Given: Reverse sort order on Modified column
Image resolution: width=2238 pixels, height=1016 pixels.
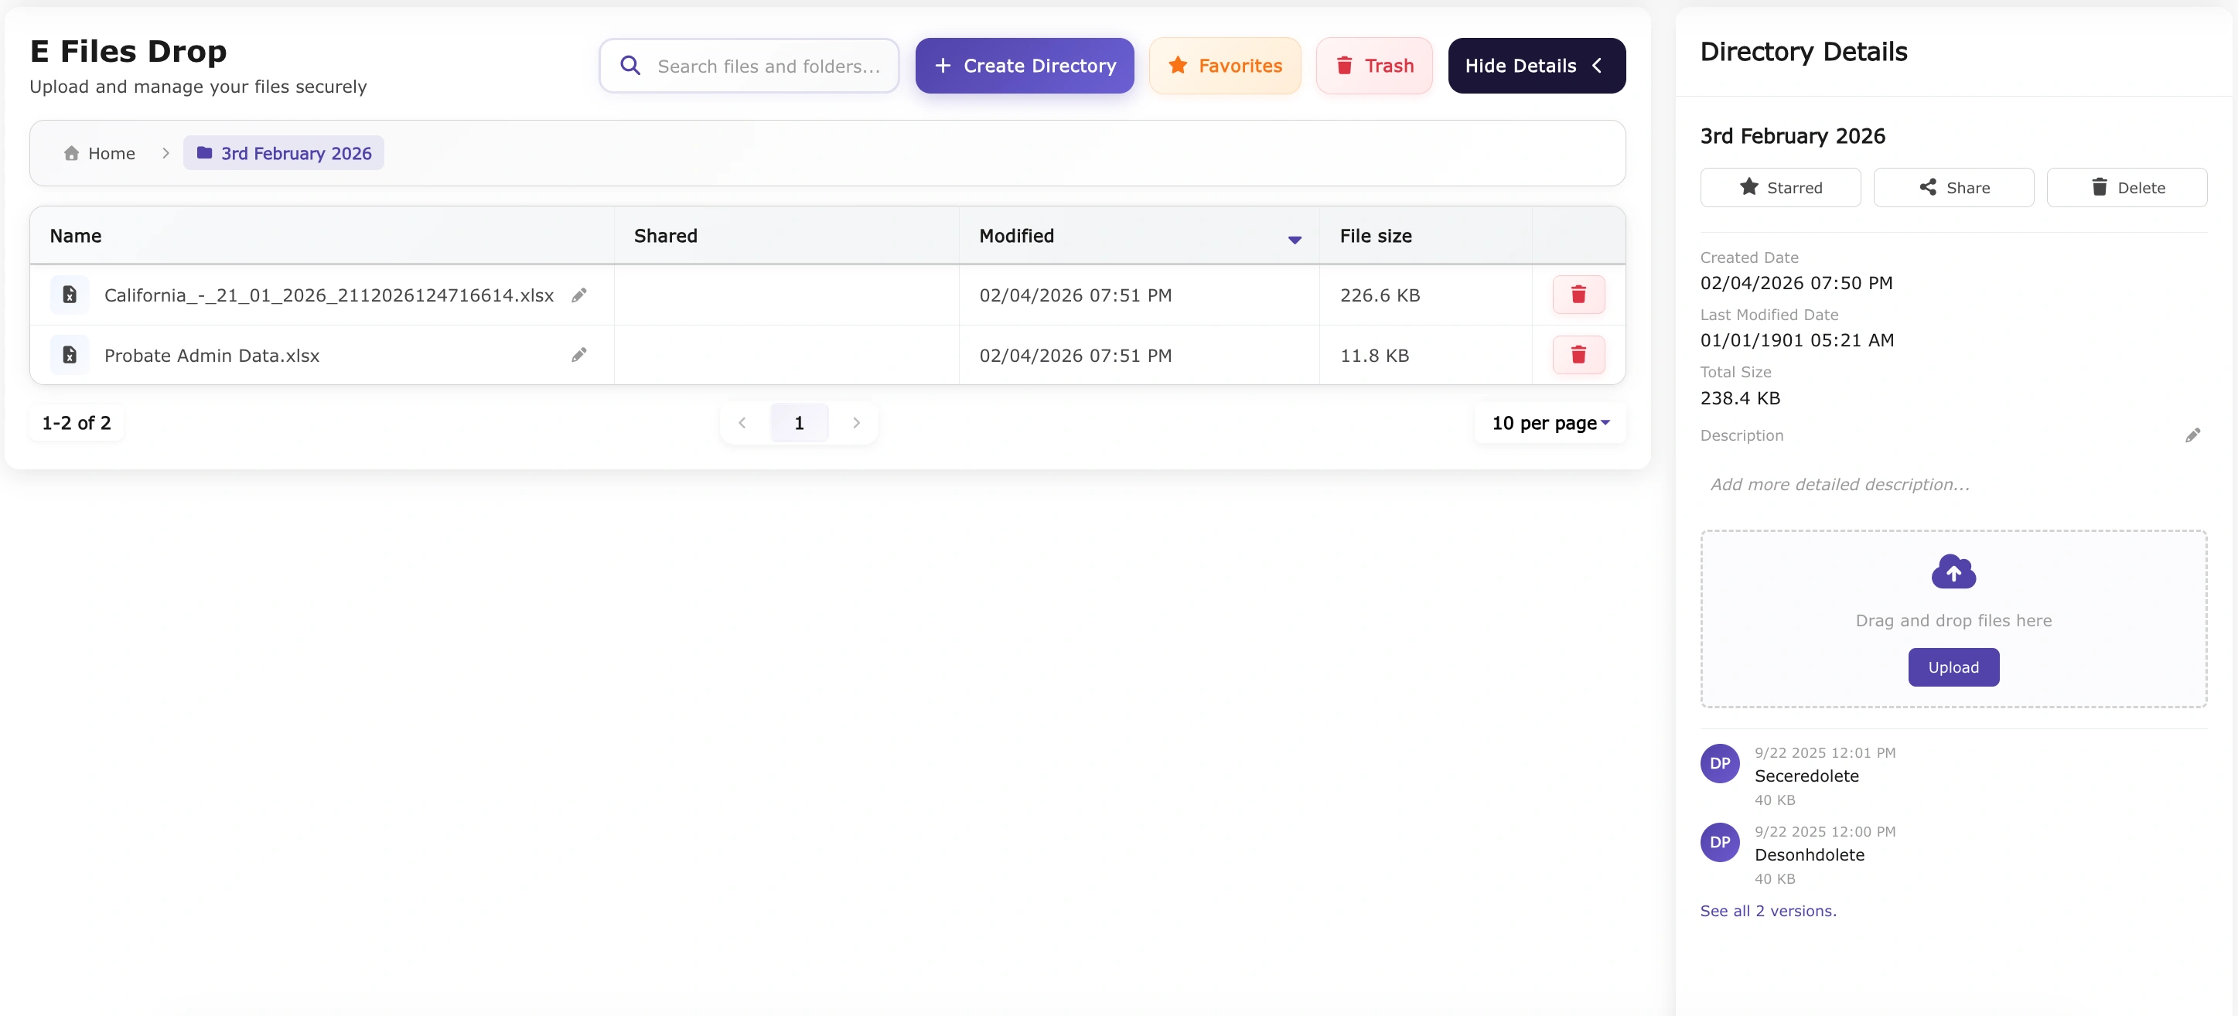Looking at the screenshot, I should (x=1294, y=239).
